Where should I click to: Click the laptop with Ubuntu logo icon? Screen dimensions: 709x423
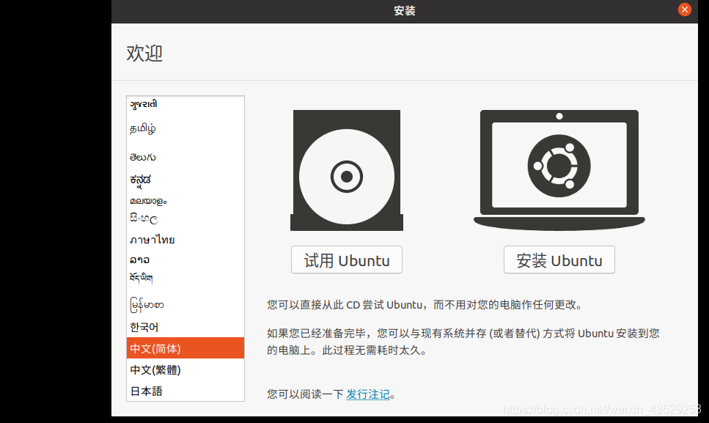559,170
